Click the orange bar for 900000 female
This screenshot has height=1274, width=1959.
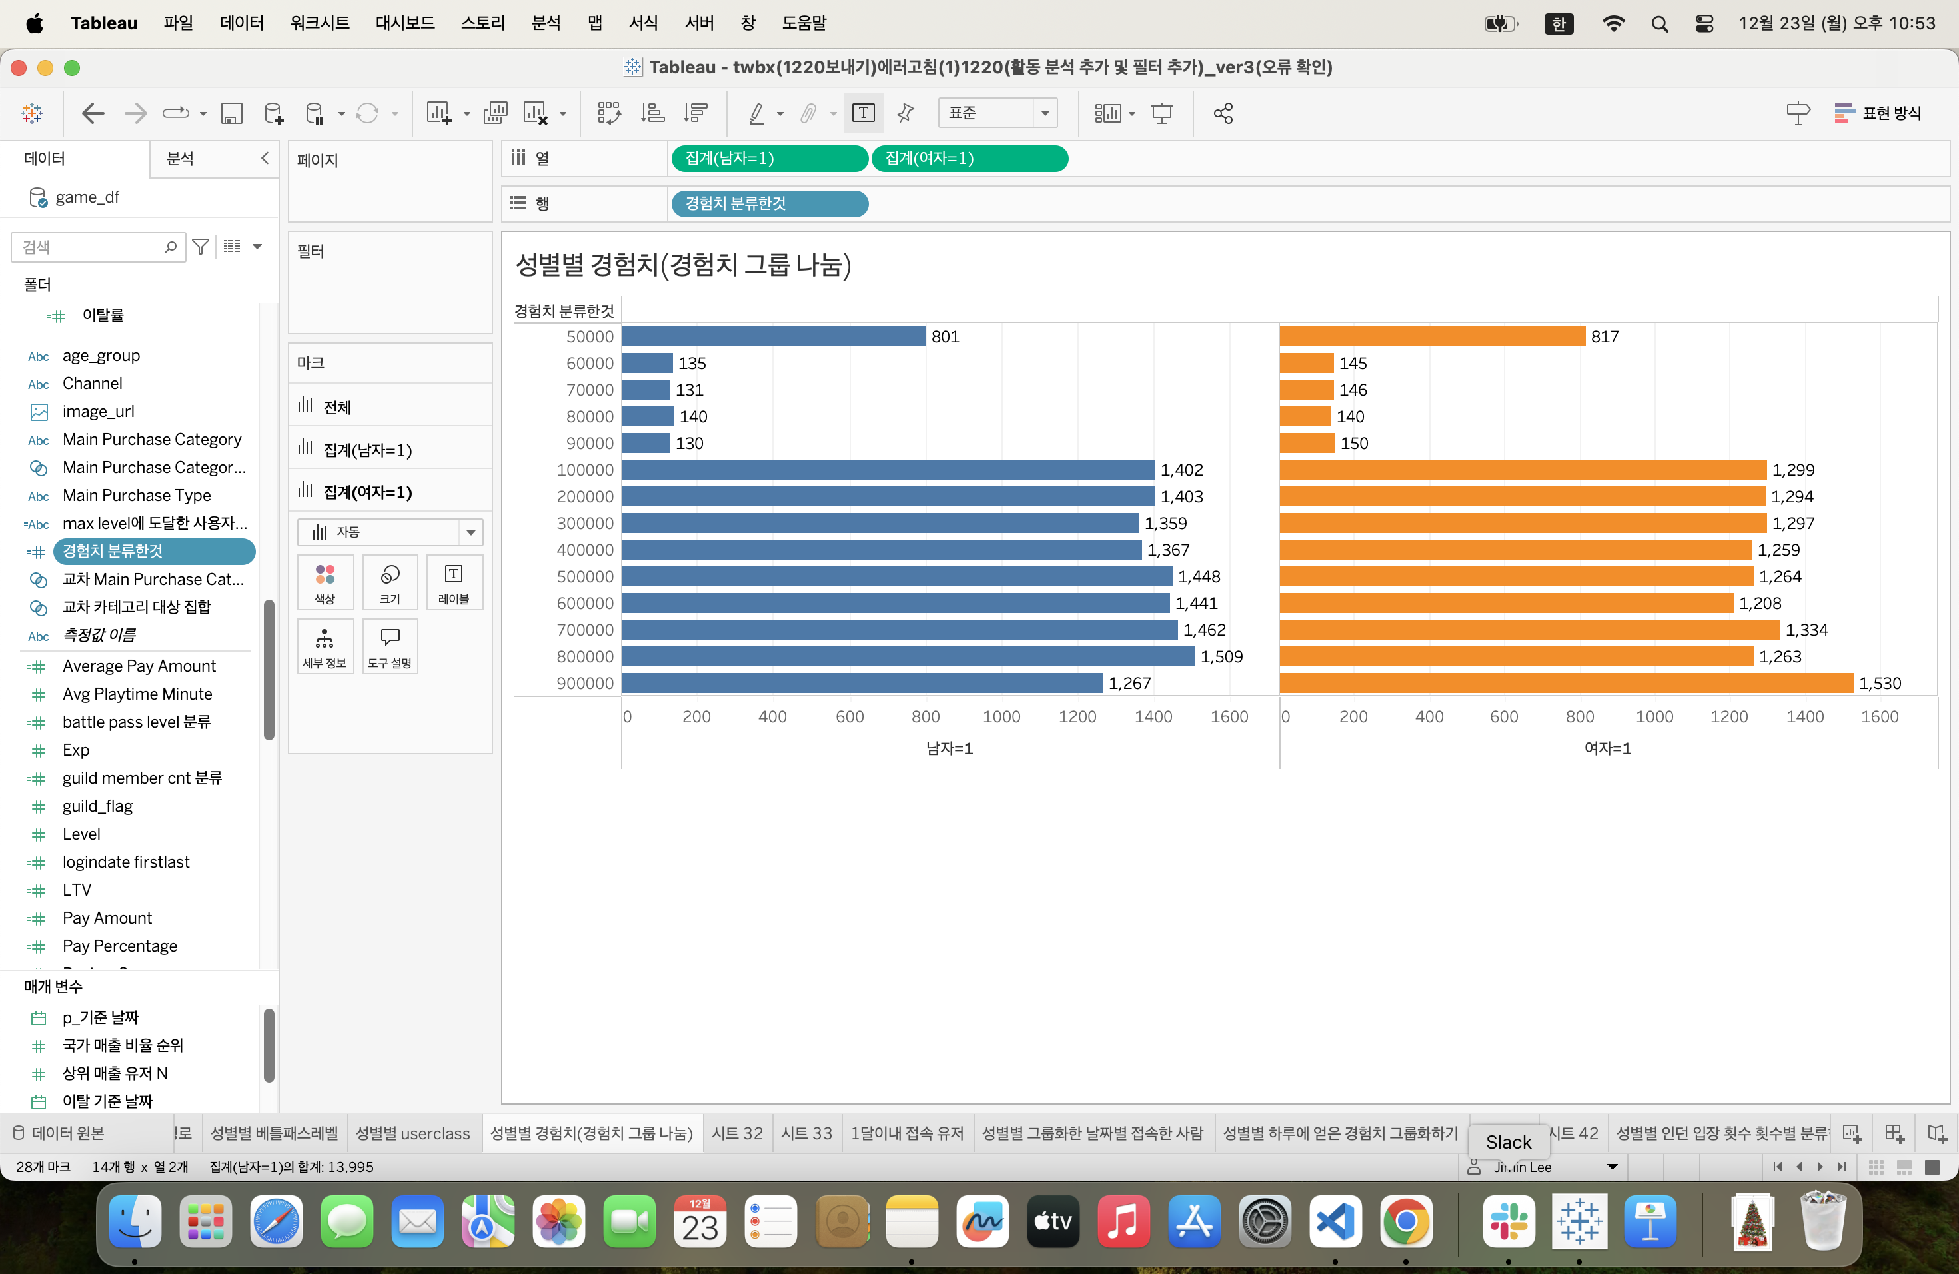pos(1567,683)
